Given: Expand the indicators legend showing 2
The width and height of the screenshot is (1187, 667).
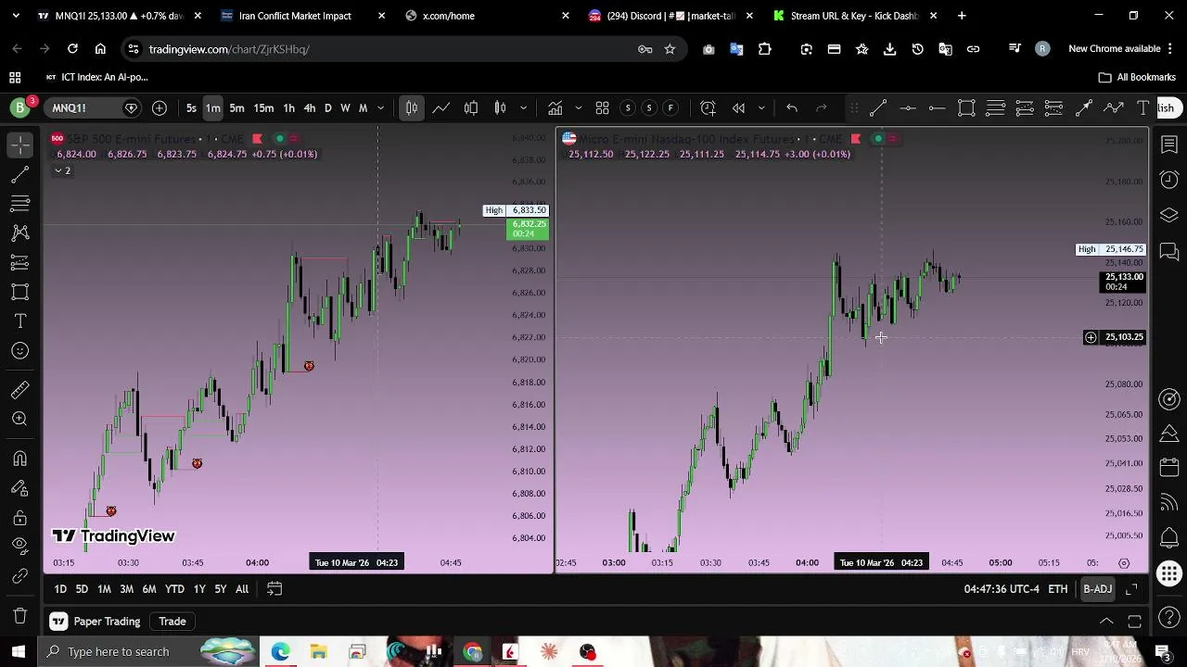Looking at the screenshot, I should coord(62,170).
